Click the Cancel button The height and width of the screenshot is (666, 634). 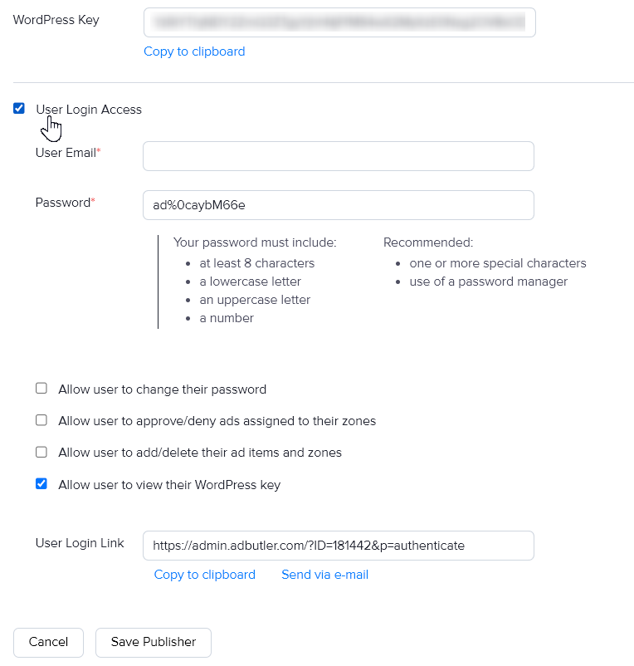(48, 642)
